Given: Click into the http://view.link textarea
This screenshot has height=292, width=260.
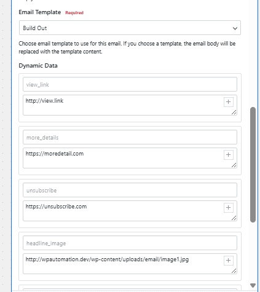Looking at the screenshot, I should [x=123, y=105].
